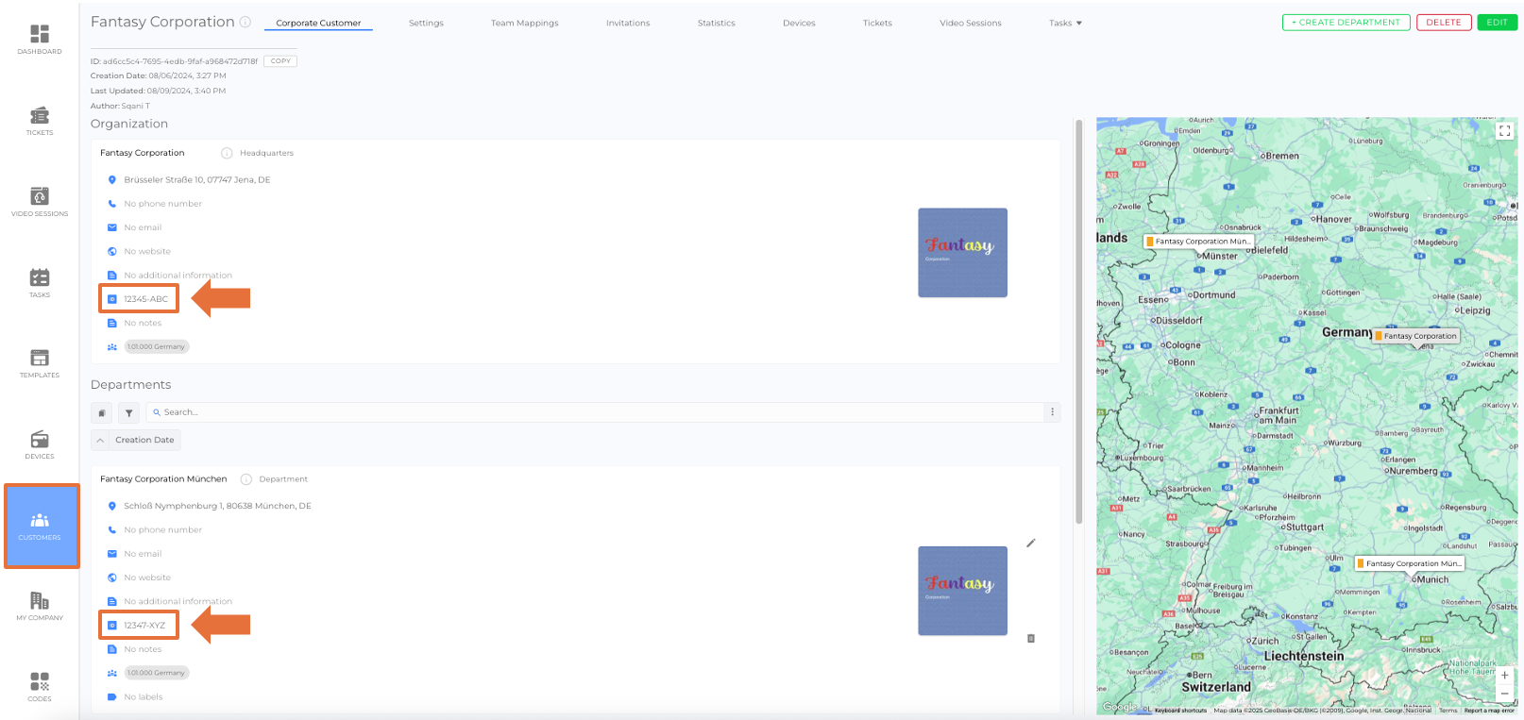Screen dimensions: 1524x720
Task: Open Video Sessions in the sidebar
Action: pos(40,201)
